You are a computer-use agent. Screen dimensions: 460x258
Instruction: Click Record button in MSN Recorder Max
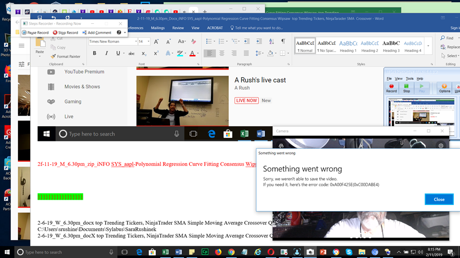tap(391, 88)
